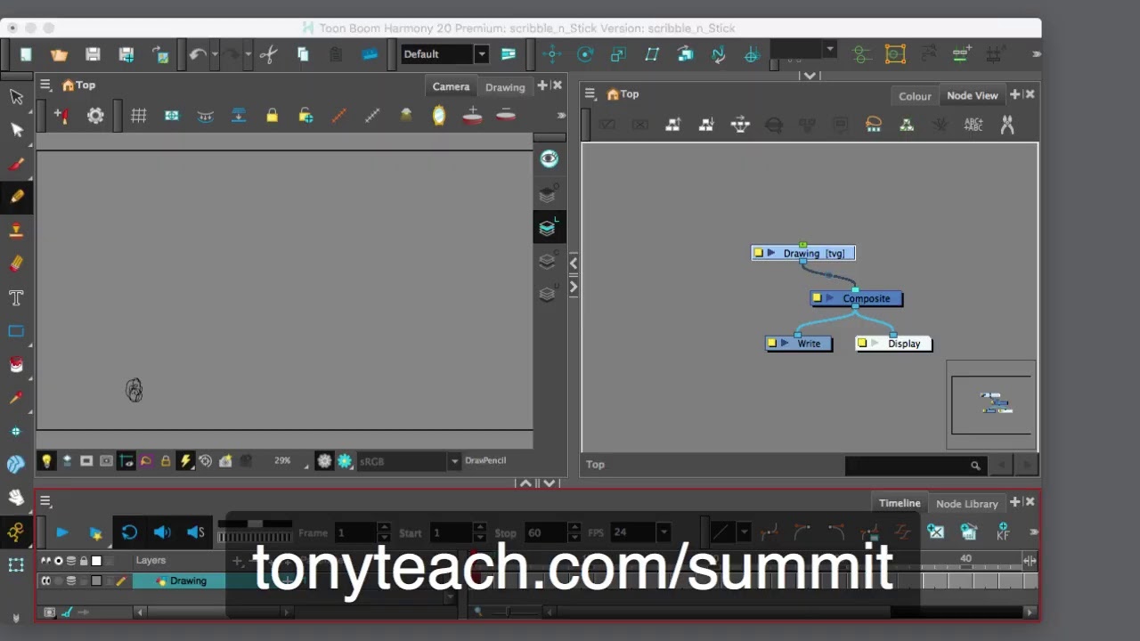
Task: Toggle Drawing layer visibility in Timeline
Action: click(x=45, y=581)
